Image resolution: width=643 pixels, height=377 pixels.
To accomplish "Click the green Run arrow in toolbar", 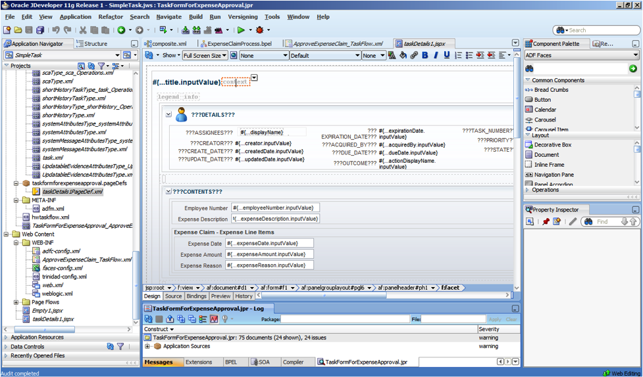I will click(x=241, y=30).
